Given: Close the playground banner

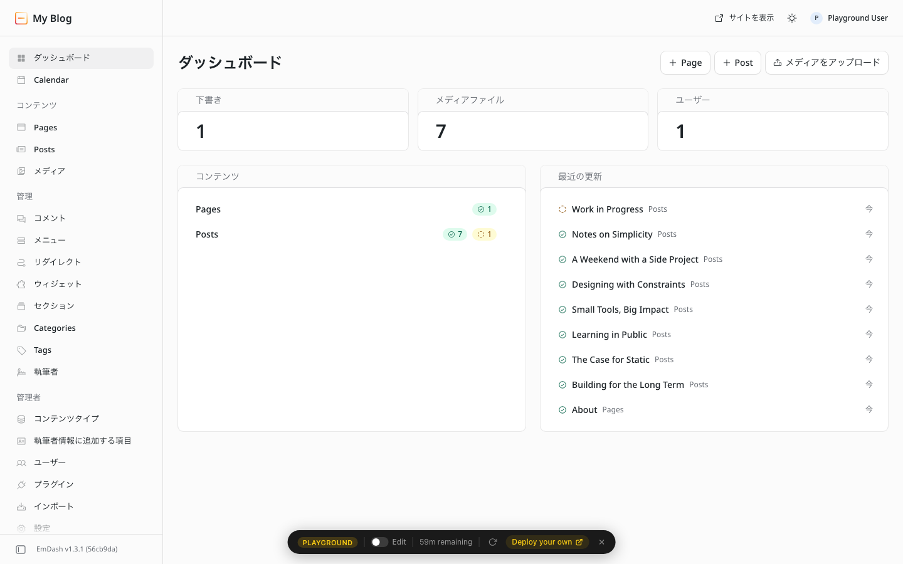Looking at the screenshot, I should pos(601,542).
